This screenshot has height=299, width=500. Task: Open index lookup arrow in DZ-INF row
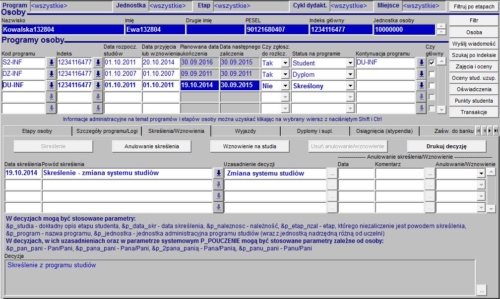click(x=98, y=74)
